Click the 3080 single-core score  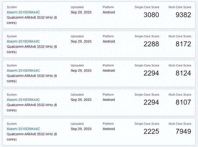[x=151, y=15]
